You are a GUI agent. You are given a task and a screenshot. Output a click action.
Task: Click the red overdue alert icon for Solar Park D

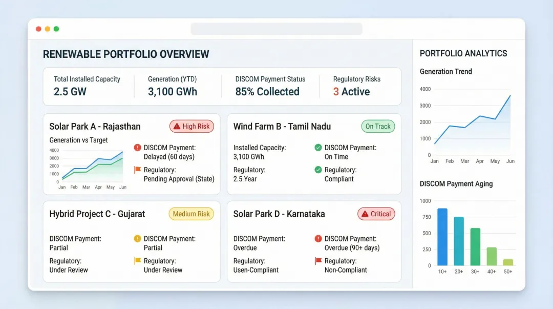point(317,239)
